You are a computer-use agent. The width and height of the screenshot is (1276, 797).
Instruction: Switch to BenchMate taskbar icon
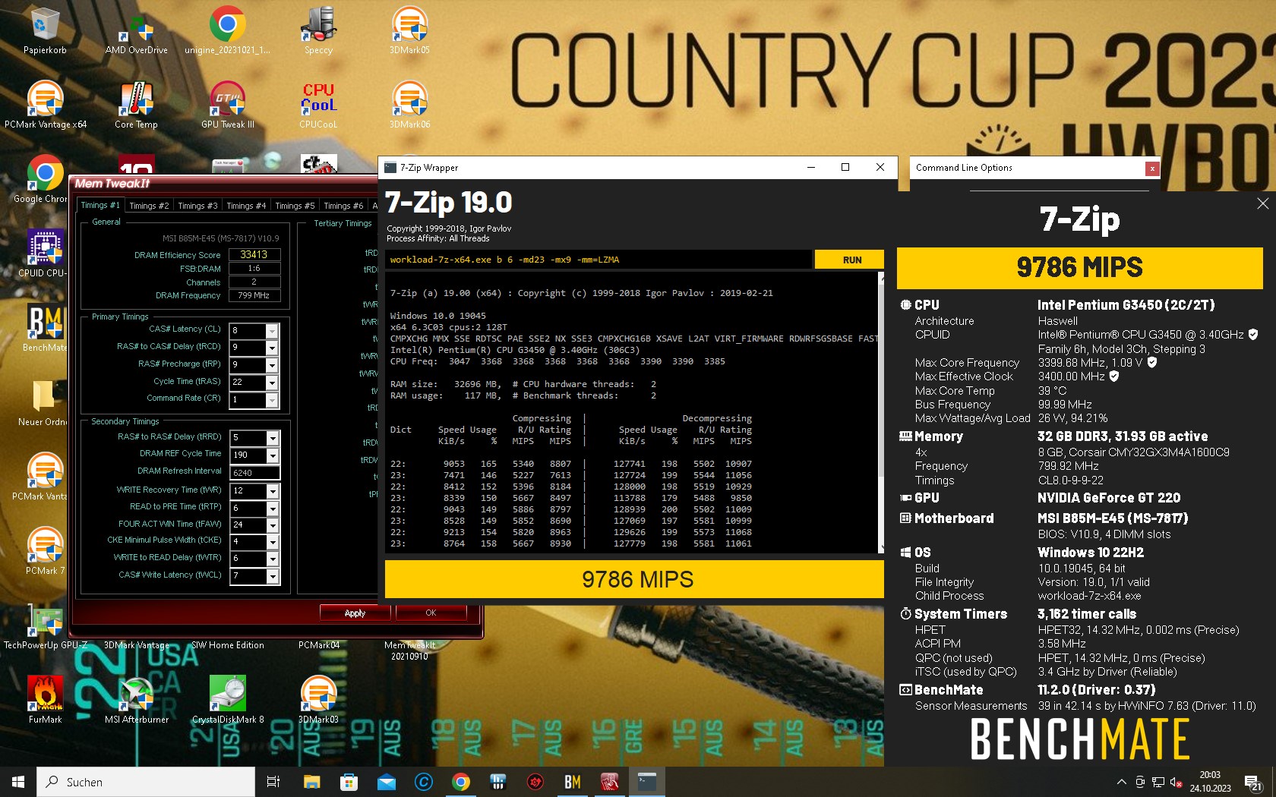click(572, 782)
